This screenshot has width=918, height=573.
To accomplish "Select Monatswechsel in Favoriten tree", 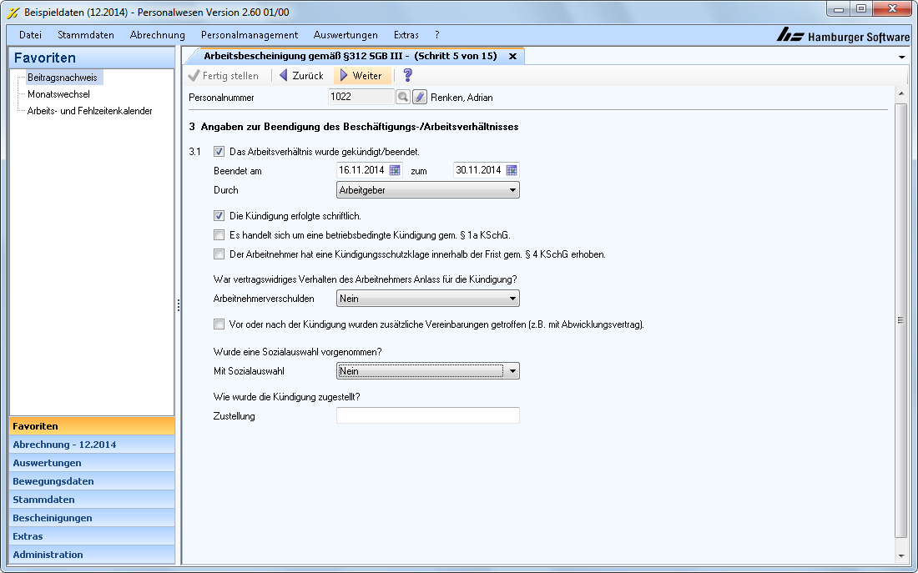I will coord(58,94).
